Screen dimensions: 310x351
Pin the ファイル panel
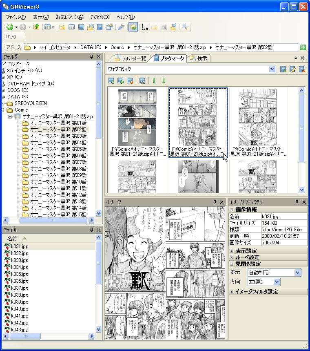[91, 230]
